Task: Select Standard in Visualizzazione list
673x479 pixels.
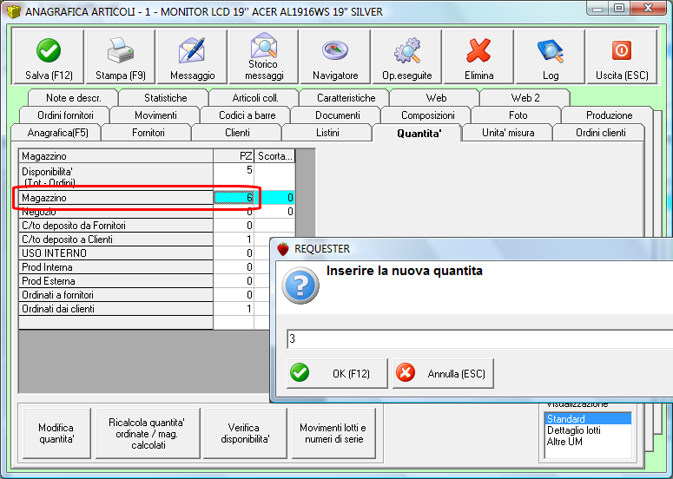Action: pos(588,418)
